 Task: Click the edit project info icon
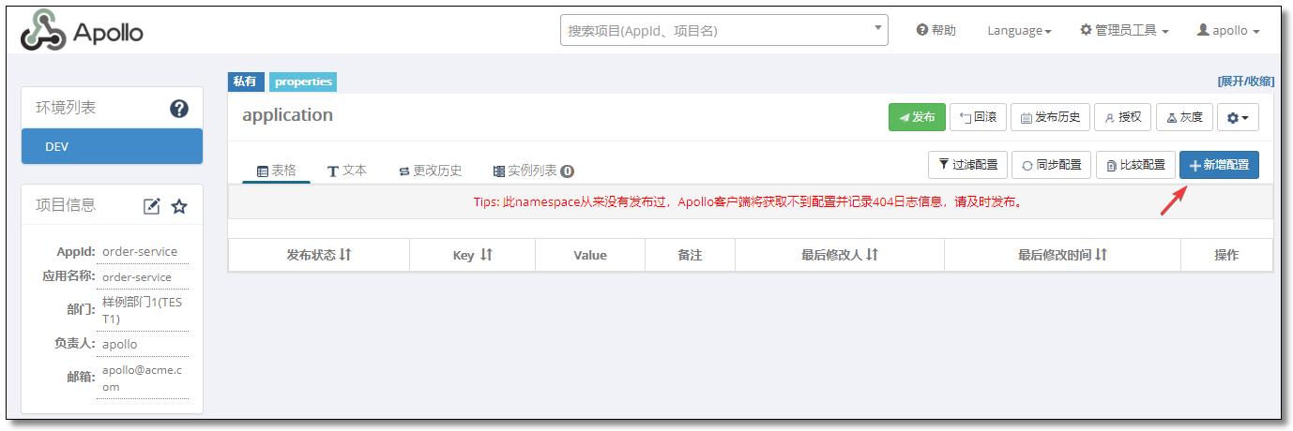point(152,206)
